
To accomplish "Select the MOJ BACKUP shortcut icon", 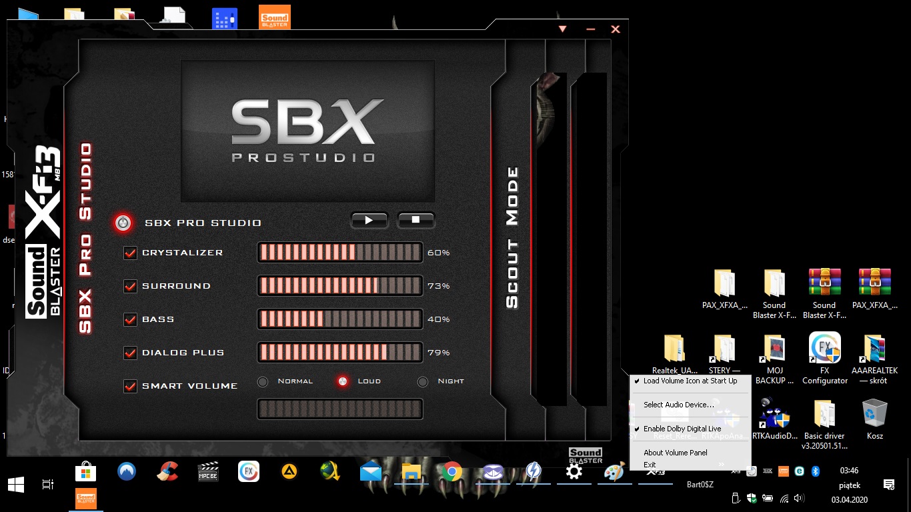I will pos(774,359).
